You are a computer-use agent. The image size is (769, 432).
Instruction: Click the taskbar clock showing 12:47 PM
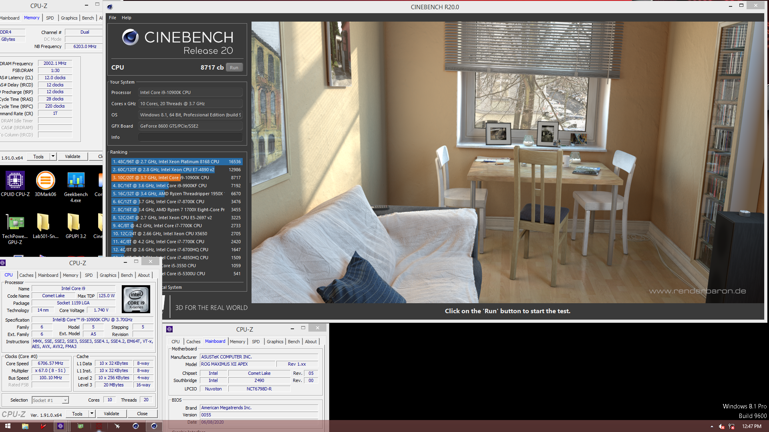coord(751,426)
